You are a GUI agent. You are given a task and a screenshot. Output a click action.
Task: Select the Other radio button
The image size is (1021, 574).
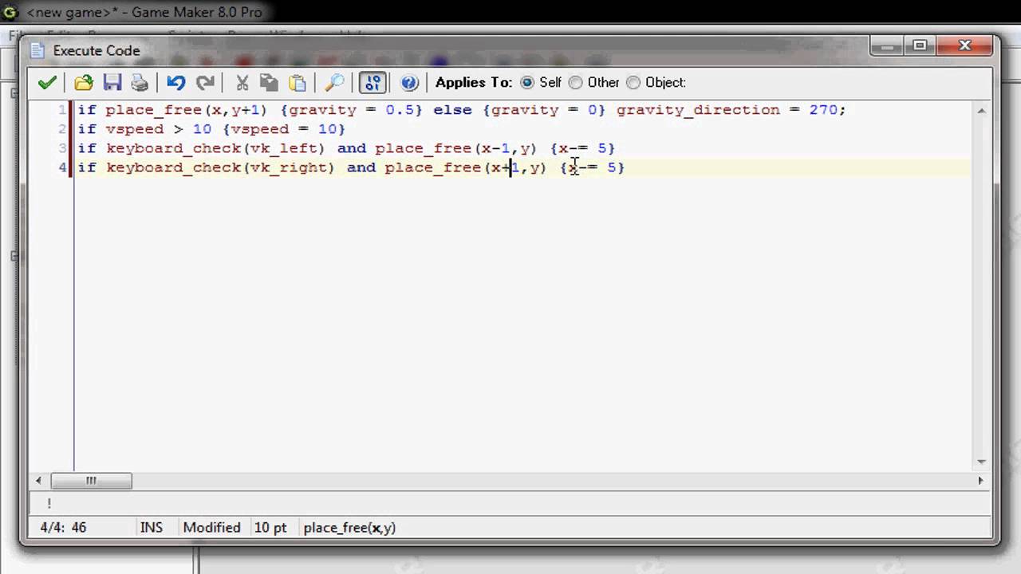point(575,82)
